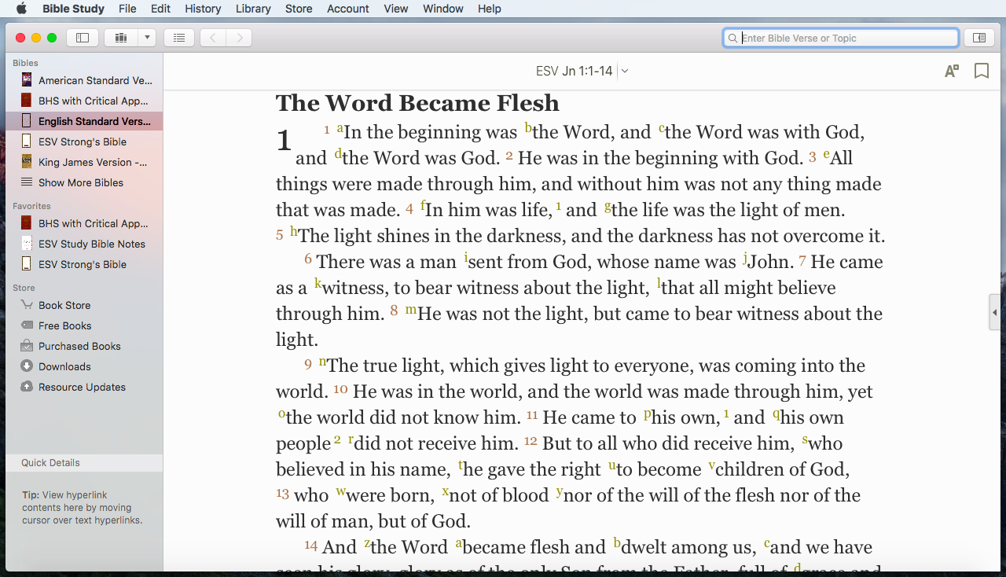This screenshot has height=577, width=1006.
Task: Focus the Enter Bible Verse or Topic field
Action: pyautogui.click(x=841, y=38)
